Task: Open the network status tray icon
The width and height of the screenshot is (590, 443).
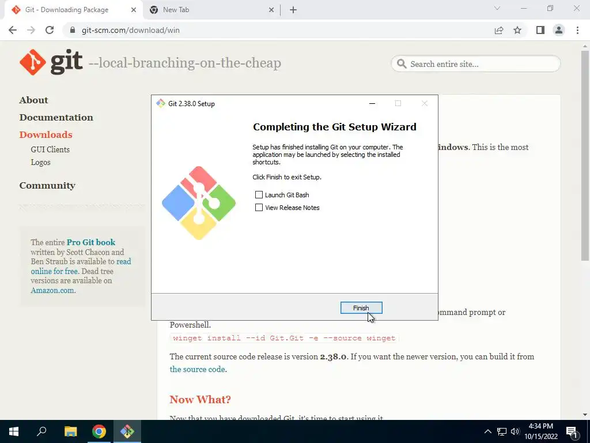Action: coord(502,431)
